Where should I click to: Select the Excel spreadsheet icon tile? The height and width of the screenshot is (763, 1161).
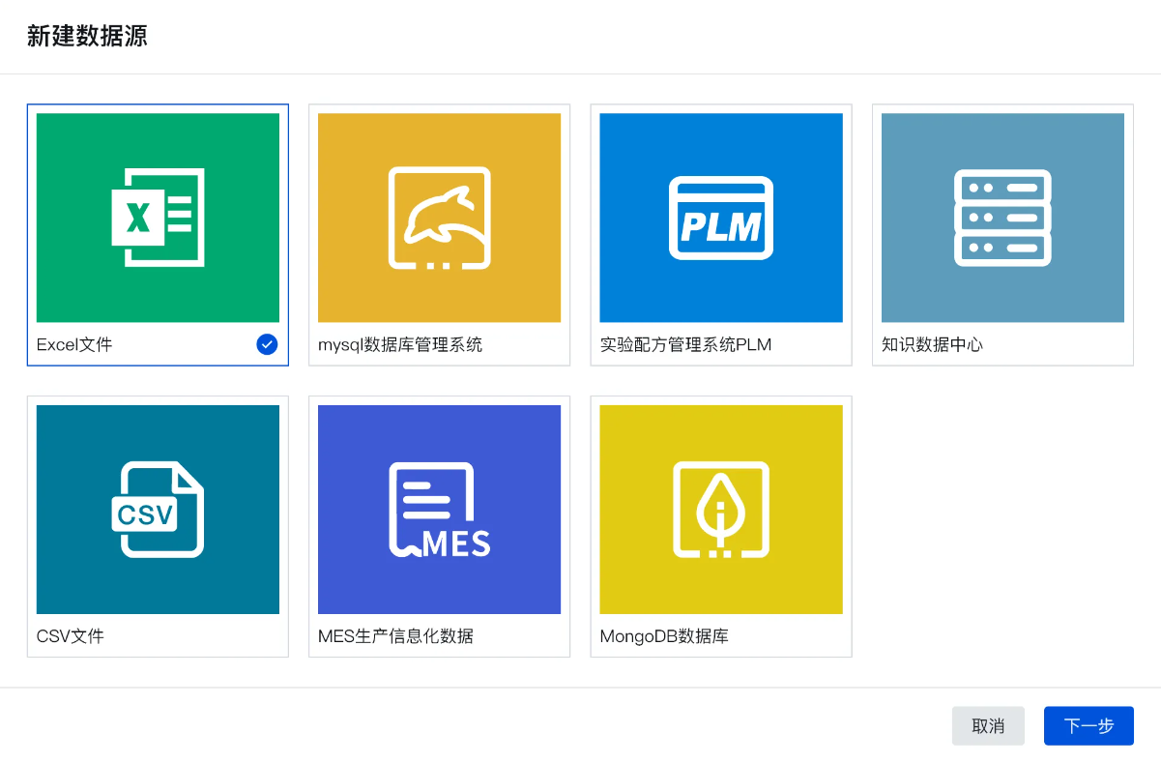pyautogui.click(x=158, y=218)
